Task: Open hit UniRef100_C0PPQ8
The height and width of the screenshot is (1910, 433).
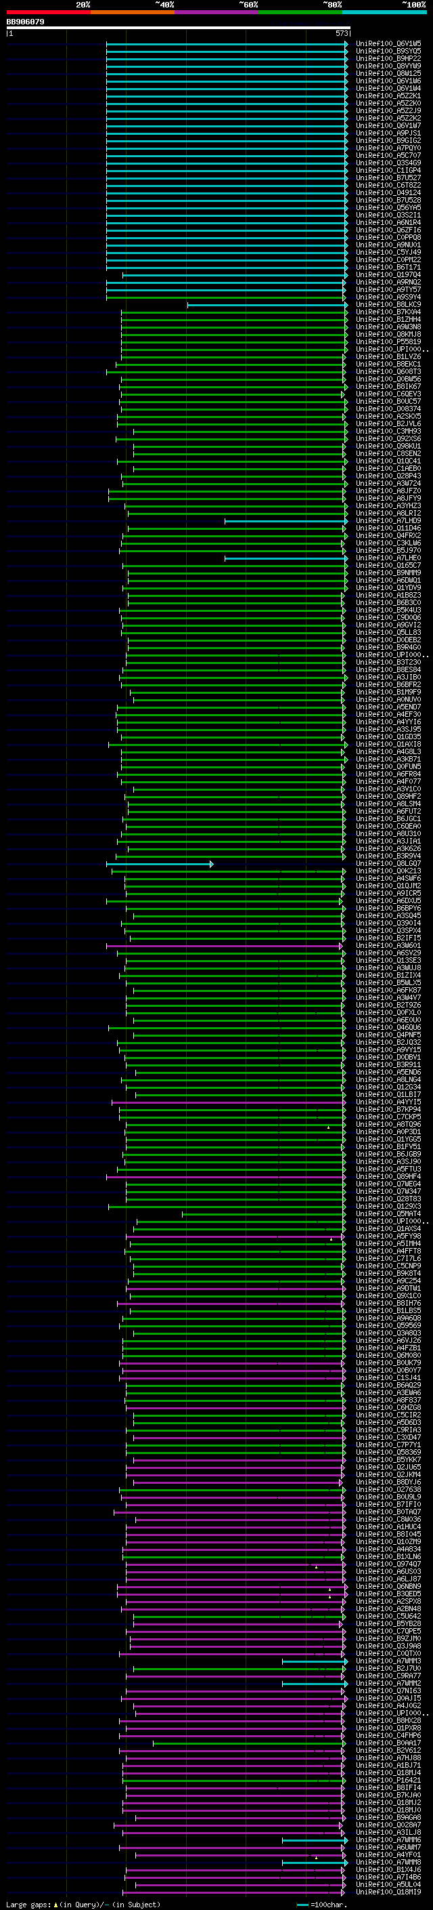Action: pyautogui.click(x=388, y=238)
